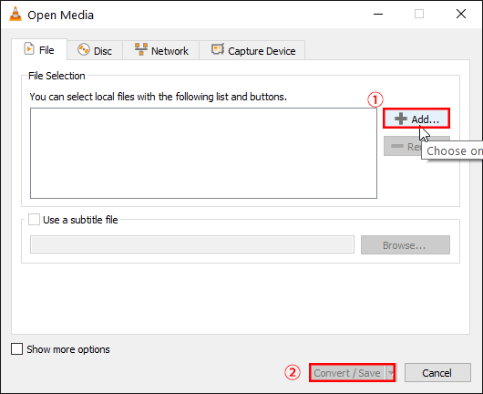Click the Add... button
Image resolution: width=483 pixels, height=394 pixels.
pyautogui.click(x=416, y=119)
